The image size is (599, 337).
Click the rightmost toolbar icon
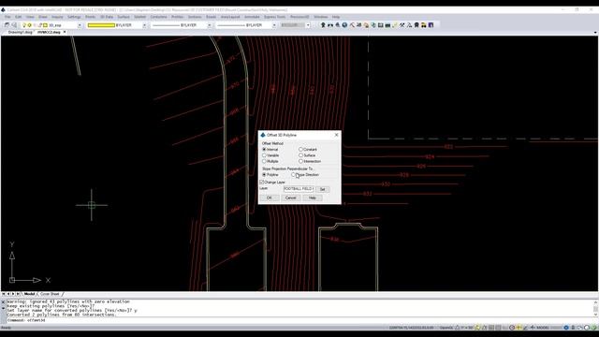[431, 25]
